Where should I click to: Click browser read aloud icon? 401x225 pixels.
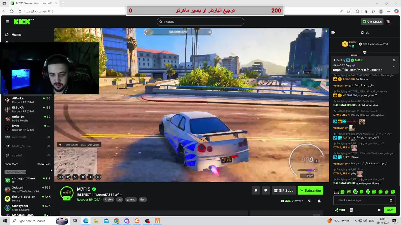(x=342, y=11)
